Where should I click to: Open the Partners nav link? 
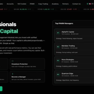[x=66, y=4]
